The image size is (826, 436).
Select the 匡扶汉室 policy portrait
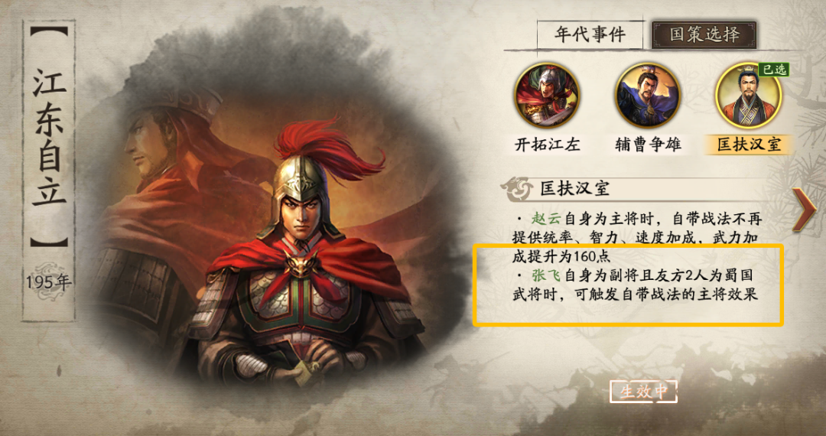(749, 96)
